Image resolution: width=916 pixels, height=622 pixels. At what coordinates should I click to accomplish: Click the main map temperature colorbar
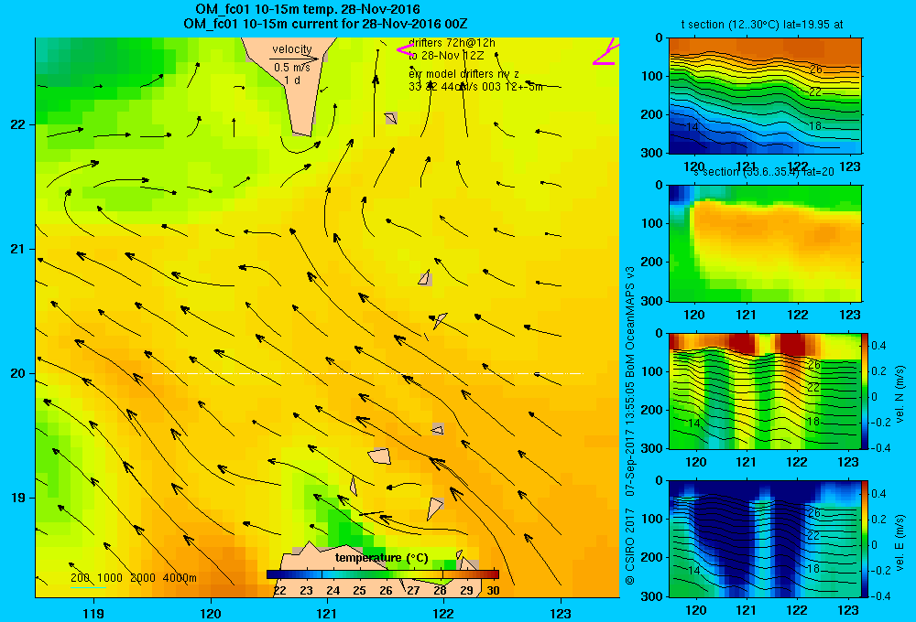click(x=383, y=574)
